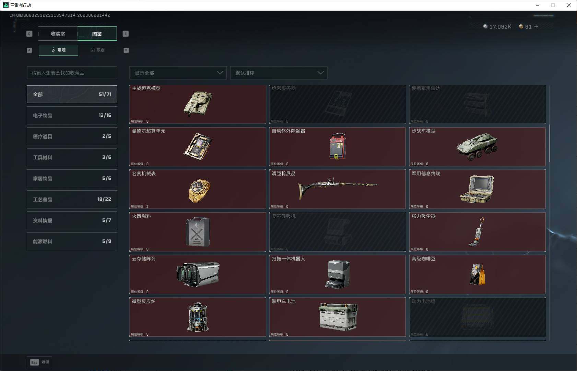Click the 三角洲行动 app logo icon

click(5, 5)
